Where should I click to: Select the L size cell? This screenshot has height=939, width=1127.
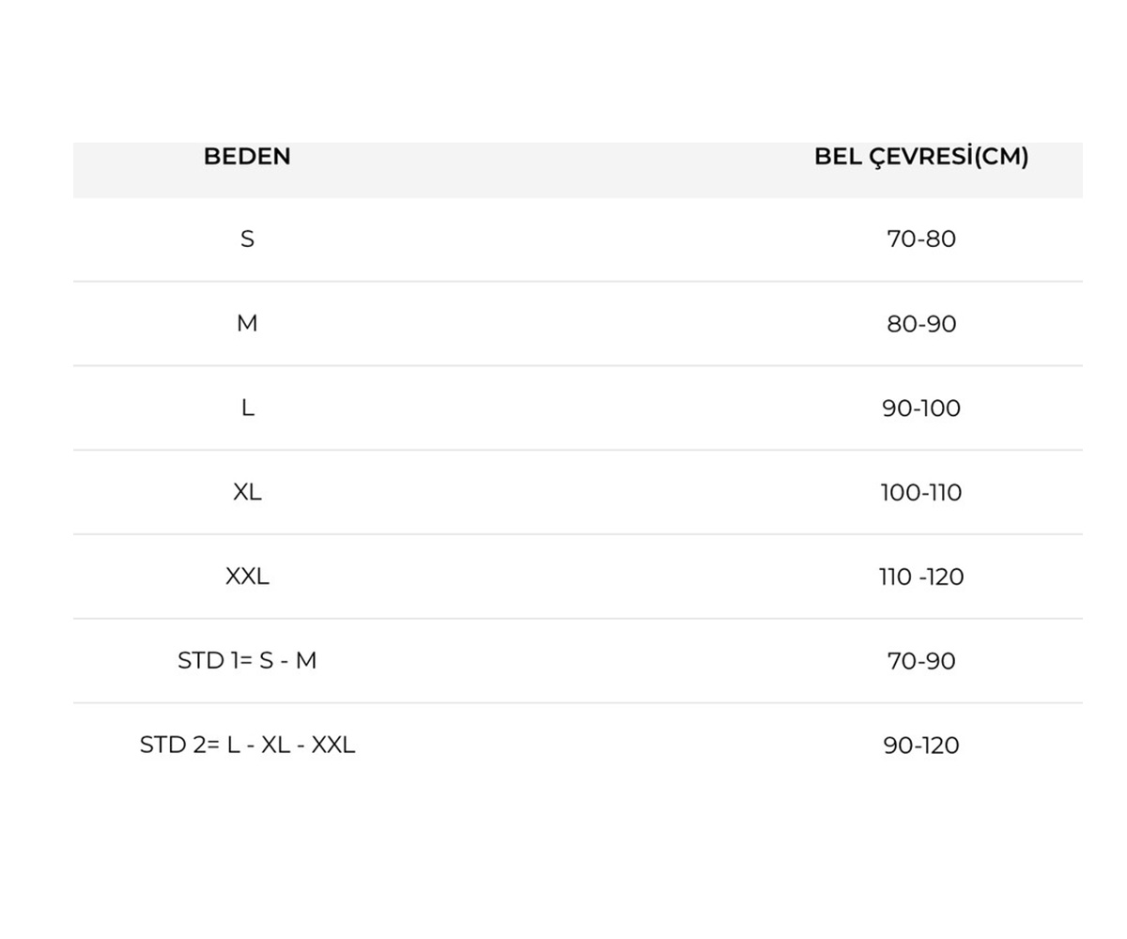(247, 408)
